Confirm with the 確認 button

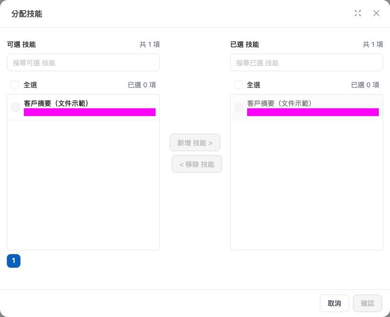point(368,303)
